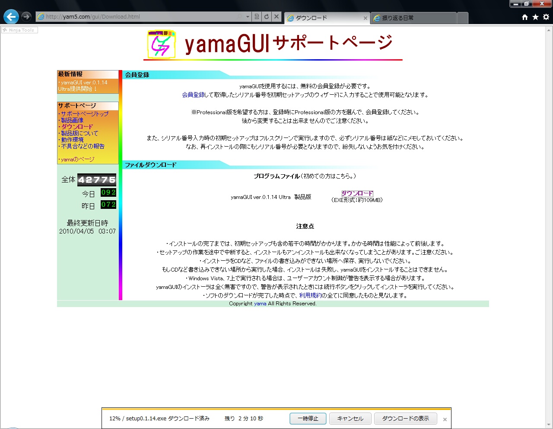Click yesterday's visitor counter 072
This screenshot has width=553, height=429.
[108, 205]
